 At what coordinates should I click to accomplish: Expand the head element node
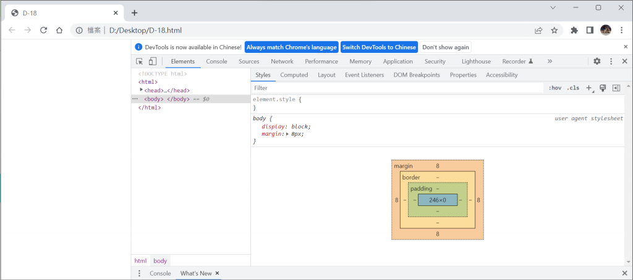pyautogui.click(x=142, y=90)
